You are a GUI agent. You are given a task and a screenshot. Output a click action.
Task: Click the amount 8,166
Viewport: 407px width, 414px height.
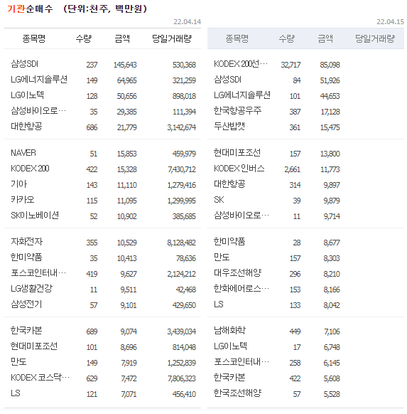tap(332, 290)
